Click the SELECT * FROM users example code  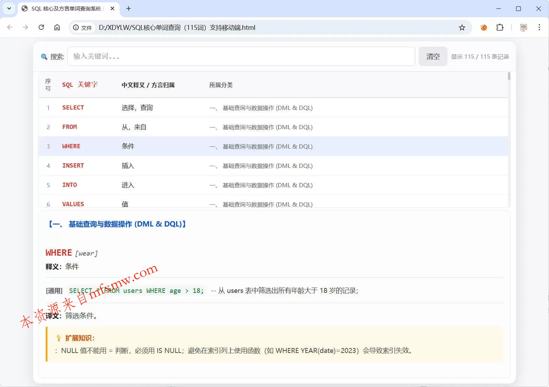coord(136,290)
